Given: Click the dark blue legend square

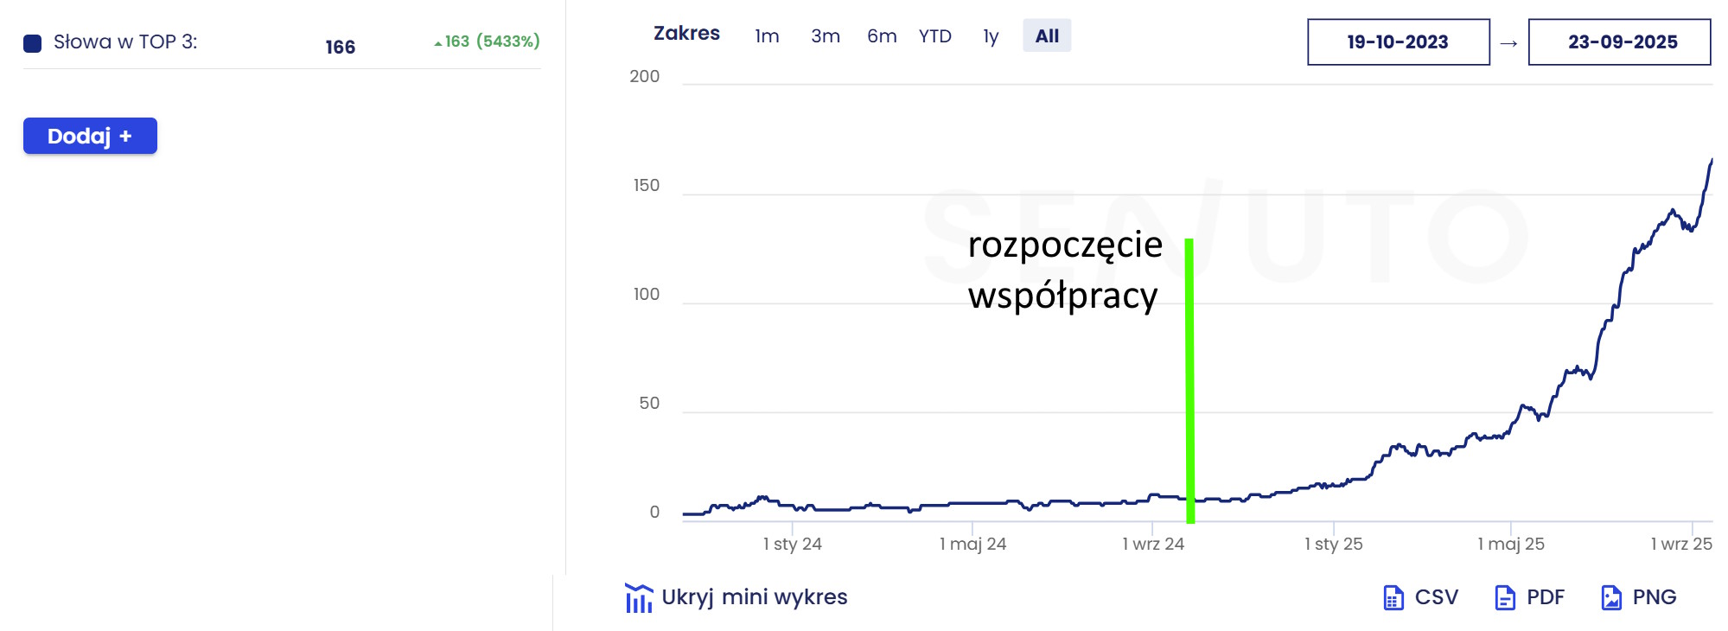Looking at the screenshot, I should [x=33, y=43].
